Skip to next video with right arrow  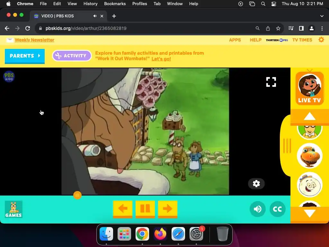[168, 209]
